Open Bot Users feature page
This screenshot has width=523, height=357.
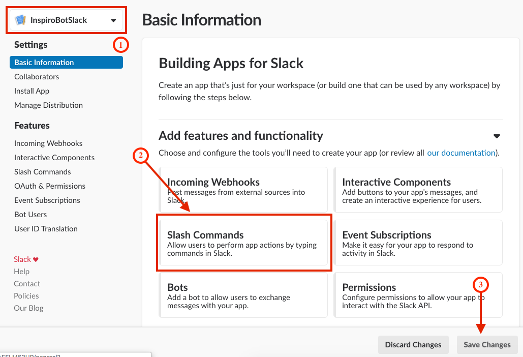pos(30,215)
